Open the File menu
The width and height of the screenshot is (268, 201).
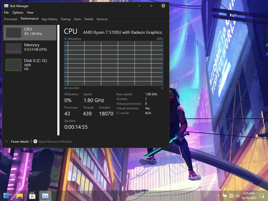click(6, 13)
